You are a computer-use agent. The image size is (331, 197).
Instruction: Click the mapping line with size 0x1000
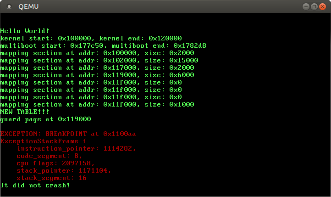97,104
